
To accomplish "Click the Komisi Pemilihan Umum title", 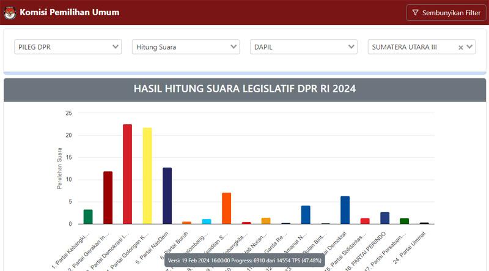I will pyautogui.click(x=70, y=12).
